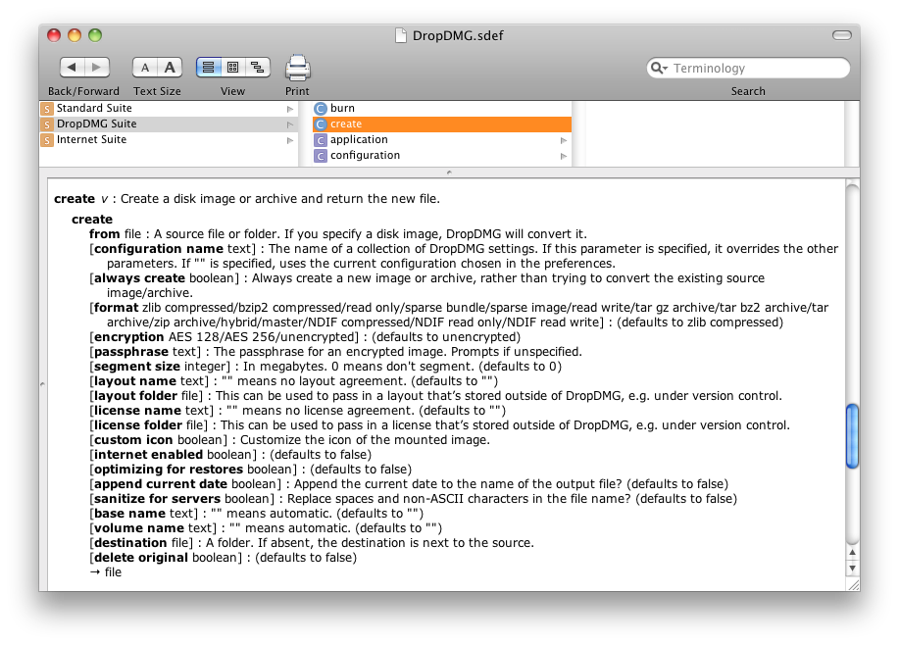The height and width of the screenshot is (645, 899).
Task: Click the Internet Suite S icon
Action: click(47, 140)
